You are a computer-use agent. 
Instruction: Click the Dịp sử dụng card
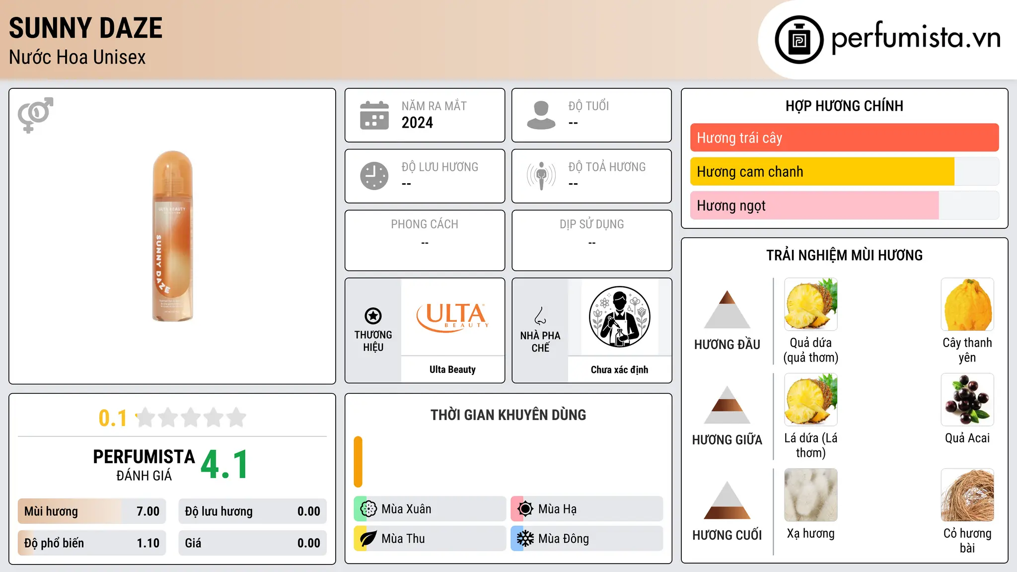pyautogui.click(x=591, y=240)
